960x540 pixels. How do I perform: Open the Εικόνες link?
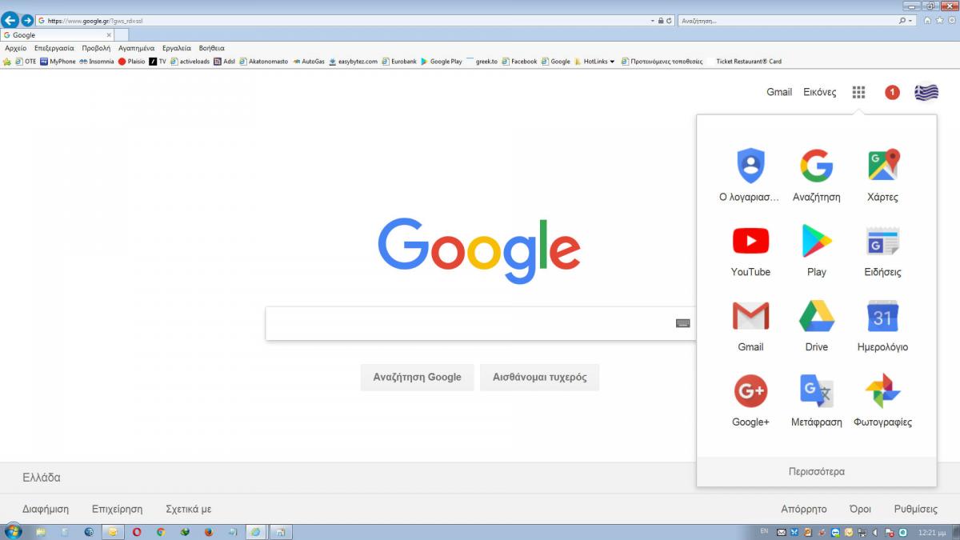tap(820, 92)
